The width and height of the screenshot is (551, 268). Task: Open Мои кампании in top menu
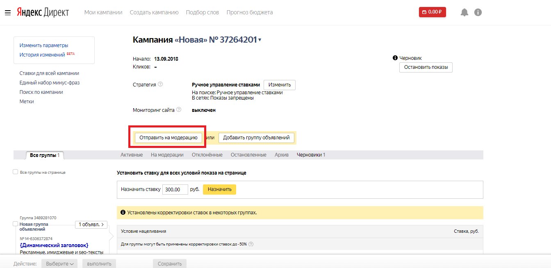coord(103,12)
